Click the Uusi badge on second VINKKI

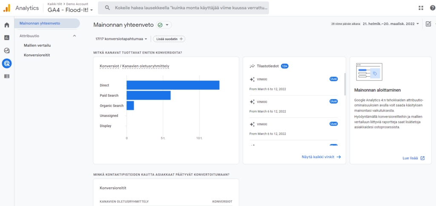coord(334,101)
